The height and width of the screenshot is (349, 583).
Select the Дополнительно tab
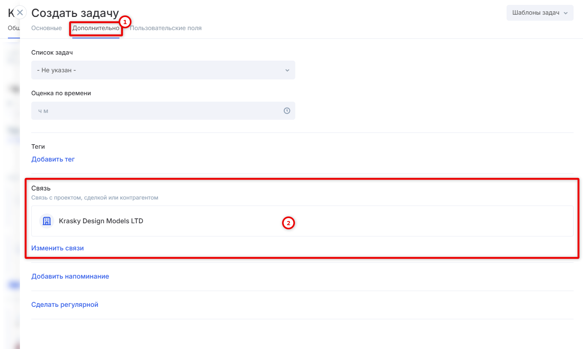(x=96, y=28)
